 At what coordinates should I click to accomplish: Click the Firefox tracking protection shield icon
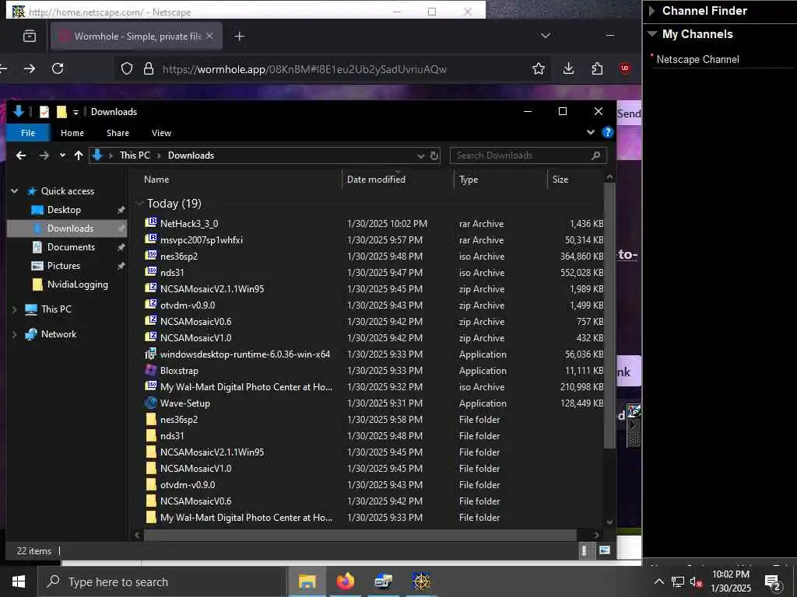(127, 68)
